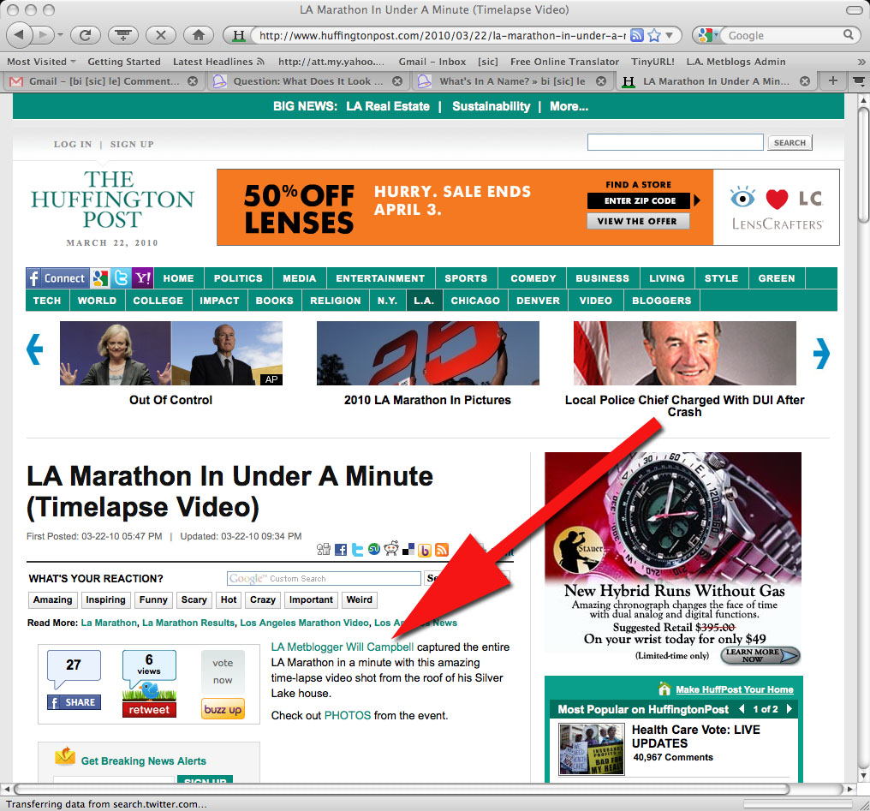Click the 2010 LA Marathon In Pictures thumbnail
870x811 pixels.
point(428,353)
